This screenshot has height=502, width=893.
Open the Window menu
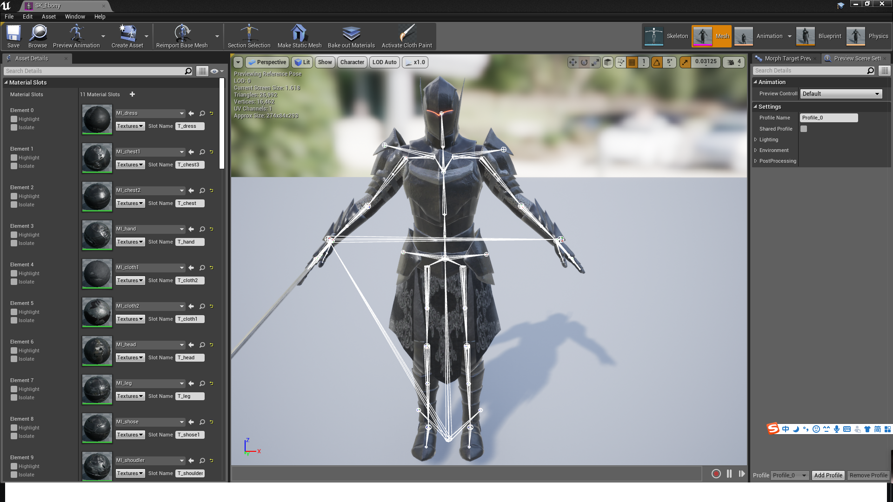75,16
